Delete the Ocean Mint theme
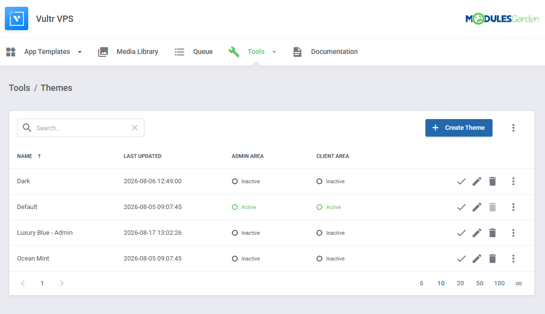 tap(492, 259)
